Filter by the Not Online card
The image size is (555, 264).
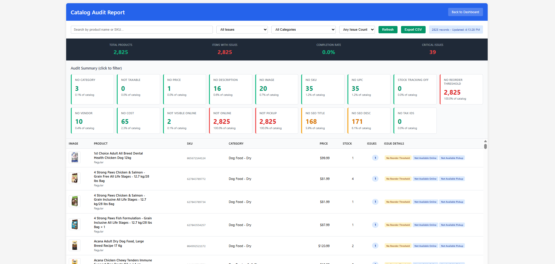pyautogui.click(x=231, y=121)
